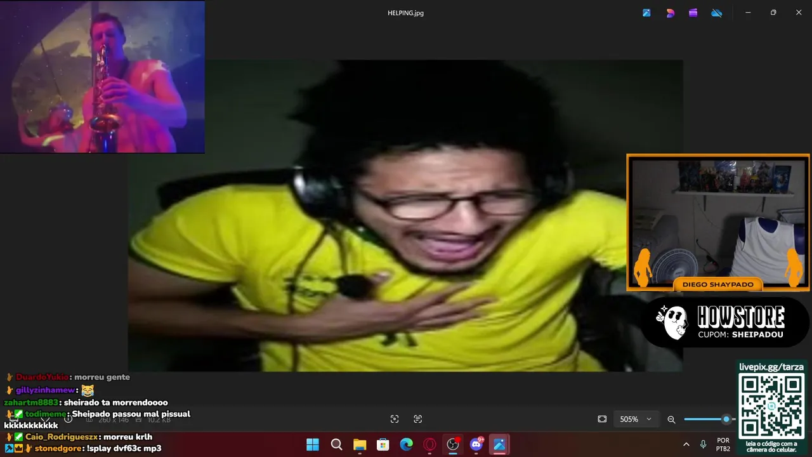Viewport: 812px width, 457px height.
Task: Click the displayed photo of man in yellow shirt
Action: 405,215
